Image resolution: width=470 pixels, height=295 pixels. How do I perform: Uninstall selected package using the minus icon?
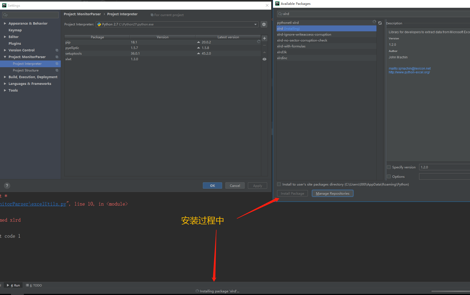[264, 45]
